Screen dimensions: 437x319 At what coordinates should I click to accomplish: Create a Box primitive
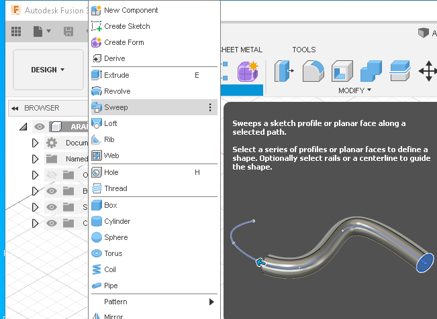(154, 205)
